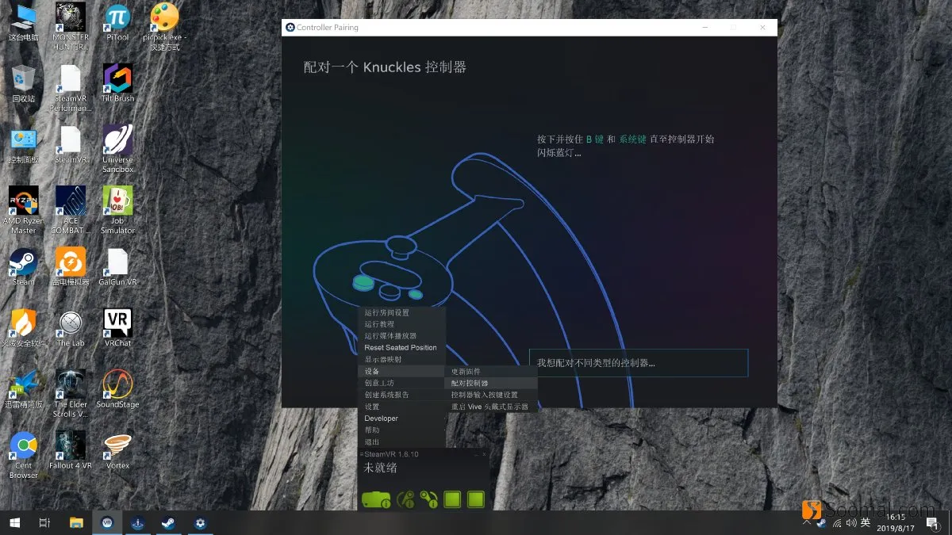This screenshot has width=952, height=535.
Task: Select the SteamVR Performance desktop file icon
Action: point(71,88)
